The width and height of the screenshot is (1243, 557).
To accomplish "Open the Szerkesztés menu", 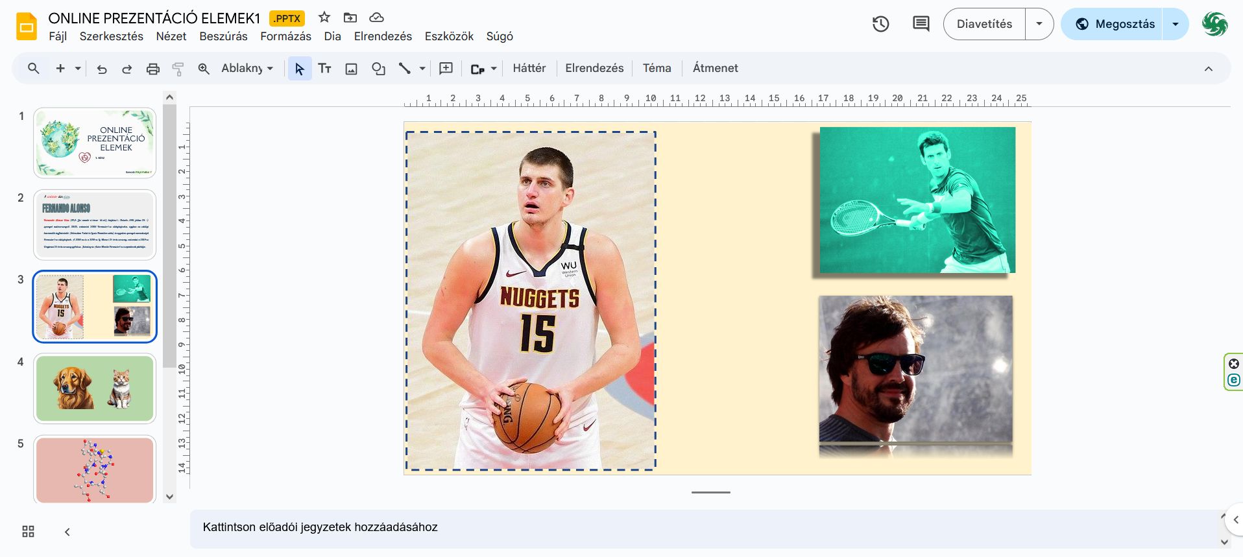I will 112,36.
